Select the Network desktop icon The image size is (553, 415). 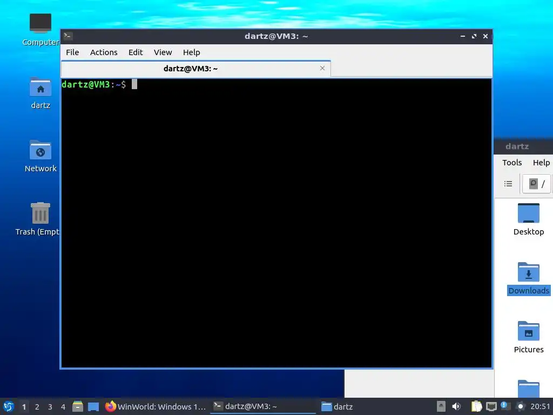pos(40,156)
